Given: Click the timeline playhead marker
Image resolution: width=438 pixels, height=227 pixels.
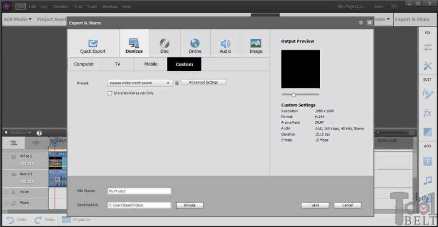Looking at the screenshot, I should [x=55, y=144].
